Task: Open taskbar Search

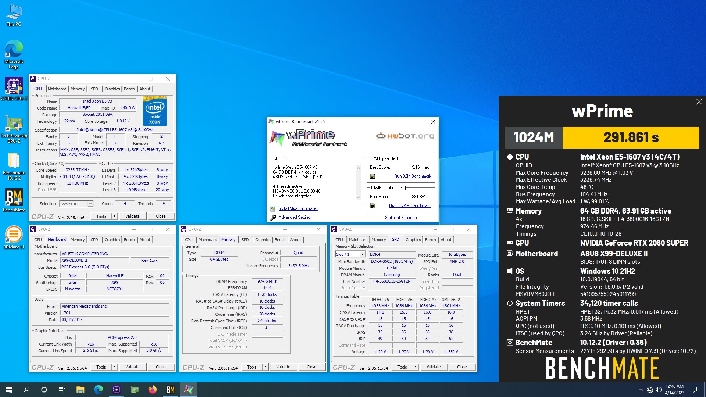Action: pyautogui.click(x=26, y=390)
